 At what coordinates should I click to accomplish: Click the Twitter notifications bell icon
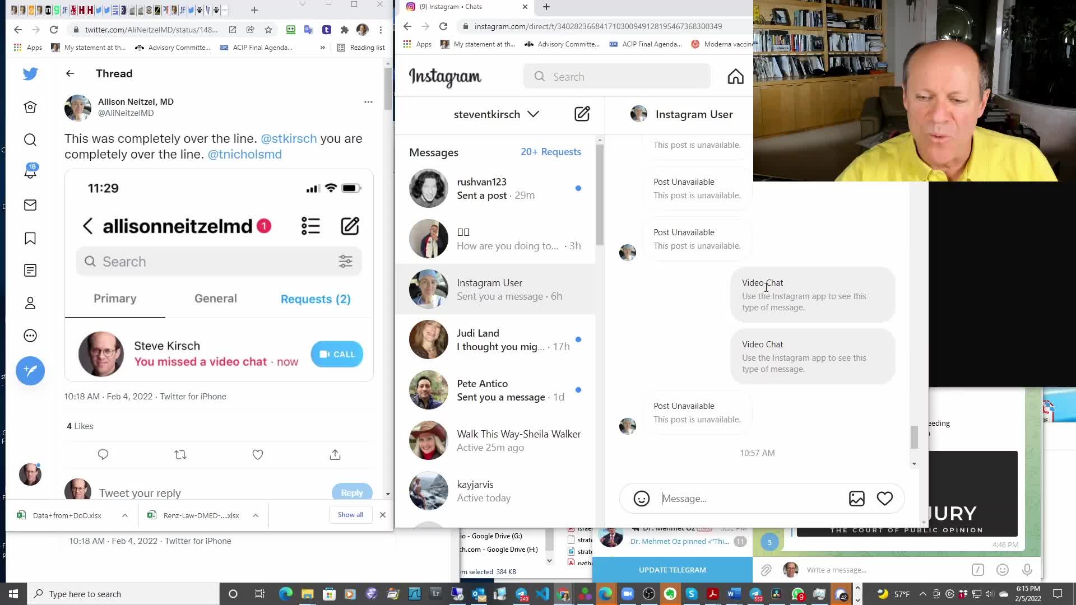(30, 171)
